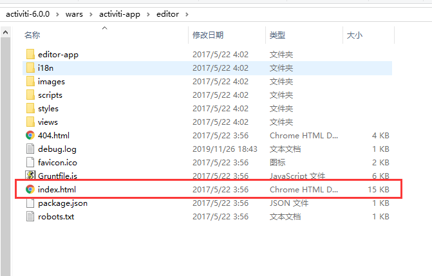Navigate to activiti-6.0.0 in the breadcrumb
Screen dimensions: 432x276
(28, 14)
